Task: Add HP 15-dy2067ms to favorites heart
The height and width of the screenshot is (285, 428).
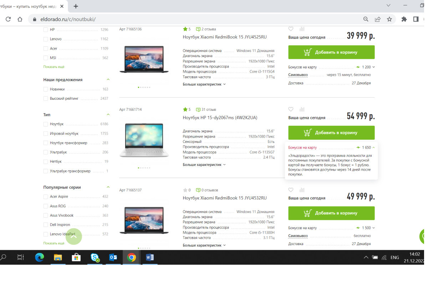Action: click(x=291, y=109)
